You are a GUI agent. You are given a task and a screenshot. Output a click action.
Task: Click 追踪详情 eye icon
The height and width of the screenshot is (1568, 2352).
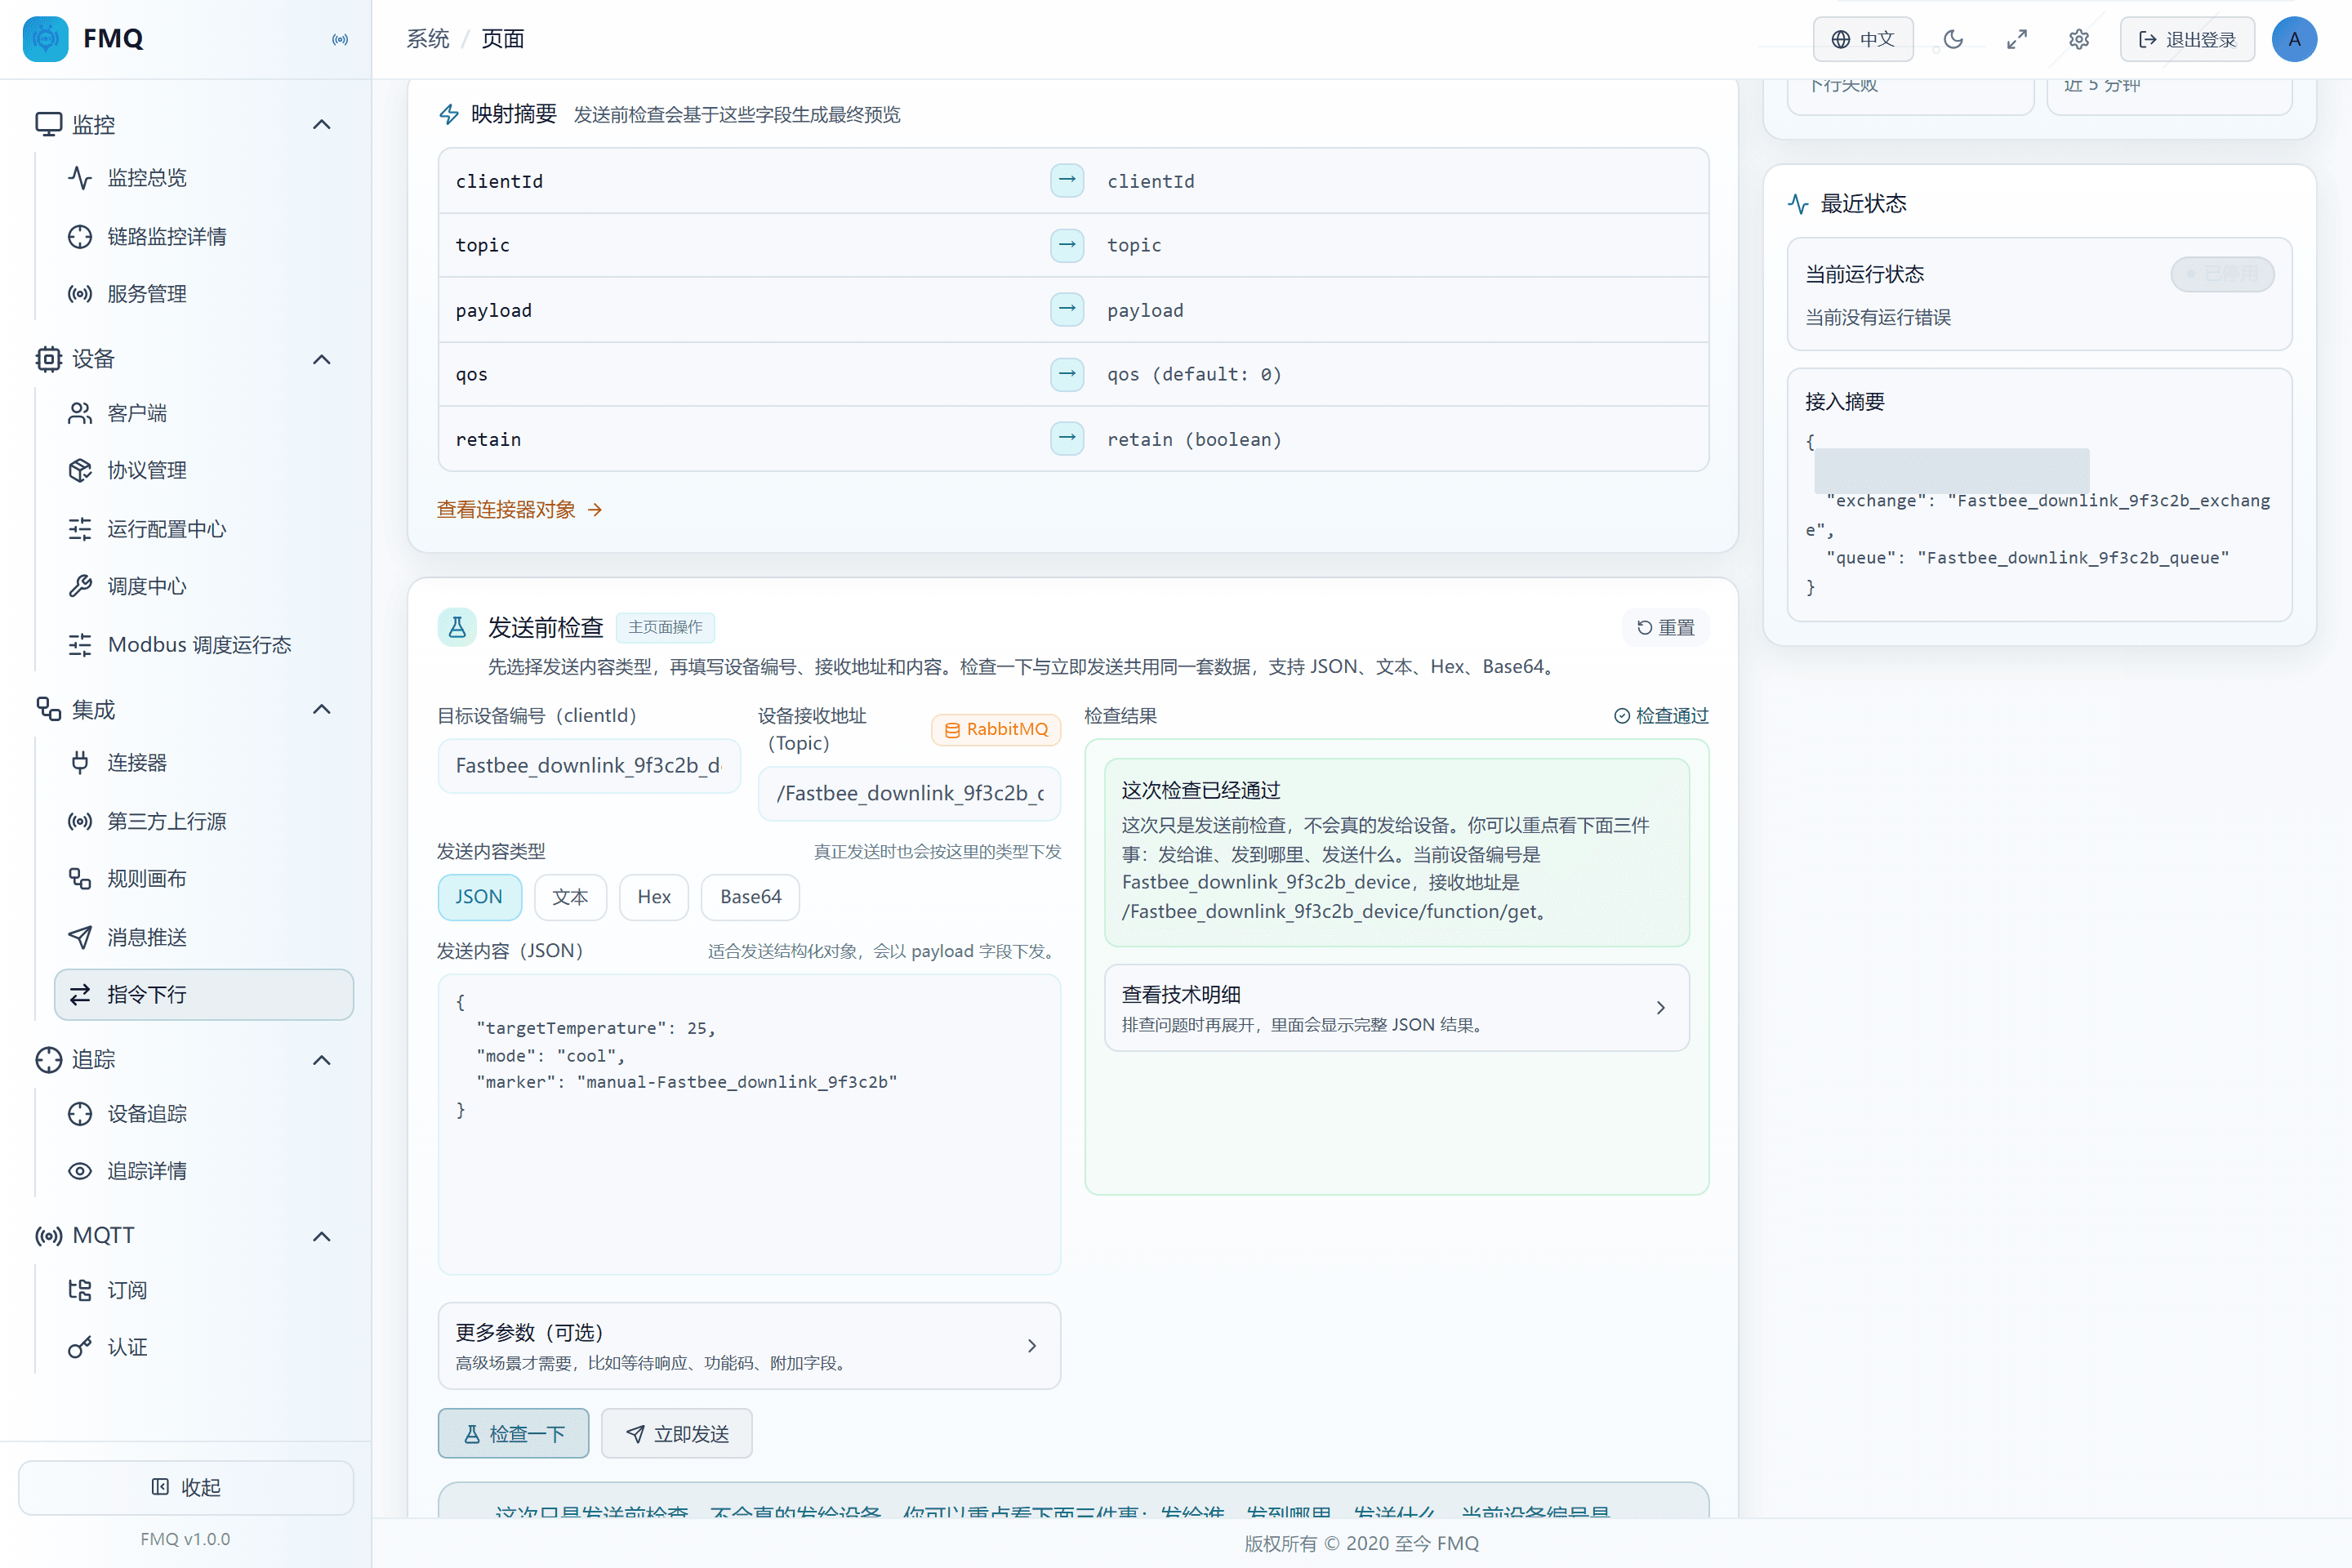pos(80,1171)
